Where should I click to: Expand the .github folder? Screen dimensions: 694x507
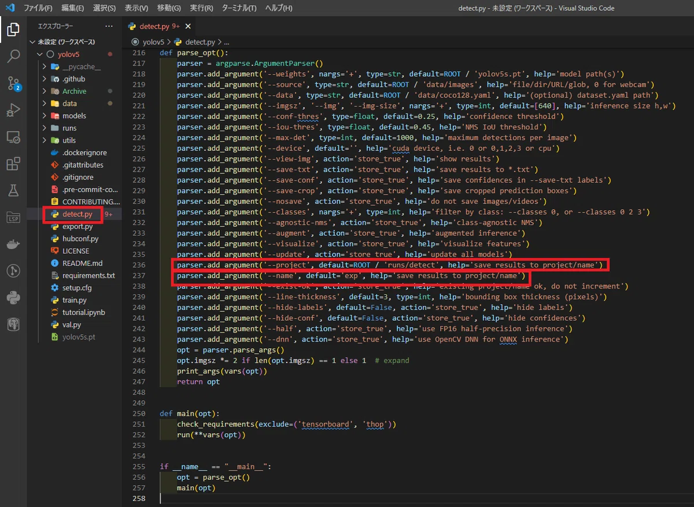point(45,79)
